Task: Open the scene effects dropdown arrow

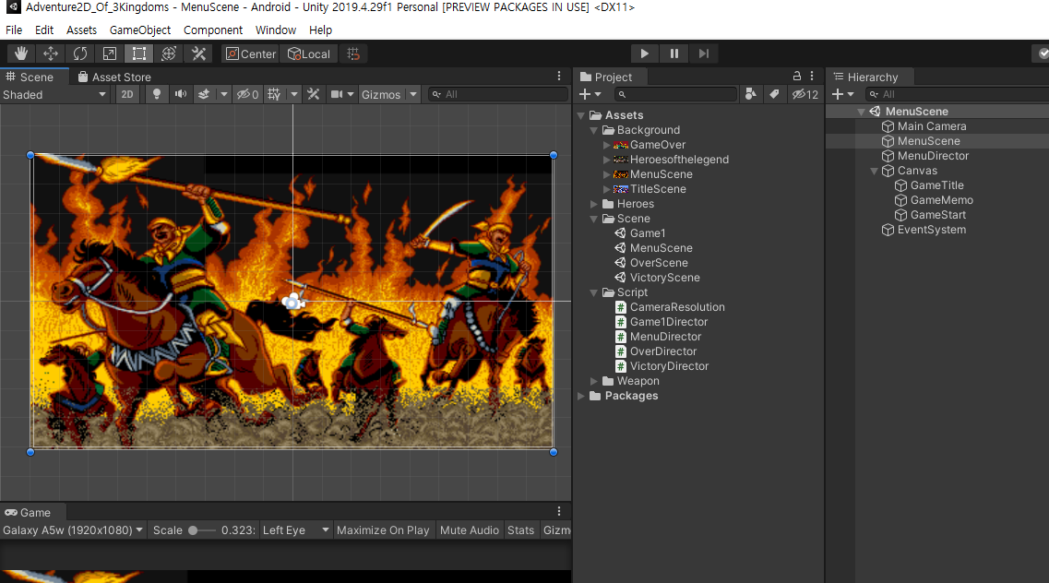Action: (x=224, y=94)
